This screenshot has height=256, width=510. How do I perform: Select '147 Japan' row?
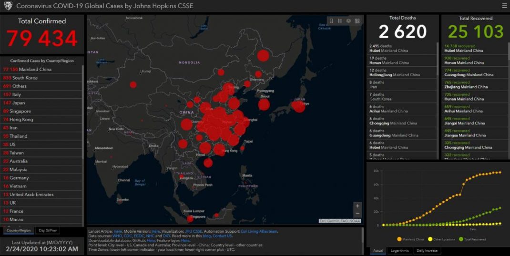tap(41, 103)
